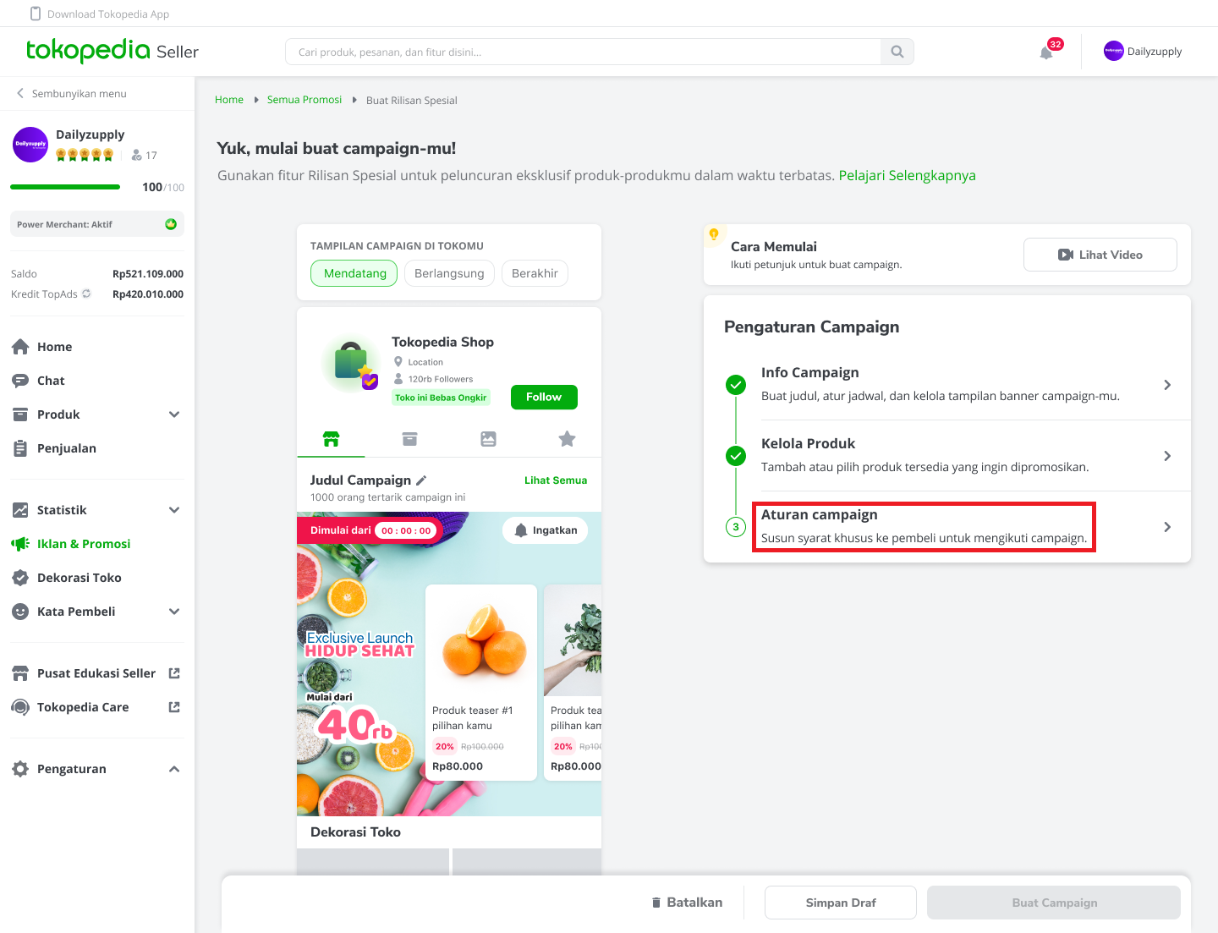Click the Buat Campaign button
1218x933 pixels.
click(x=1054, y=903)
